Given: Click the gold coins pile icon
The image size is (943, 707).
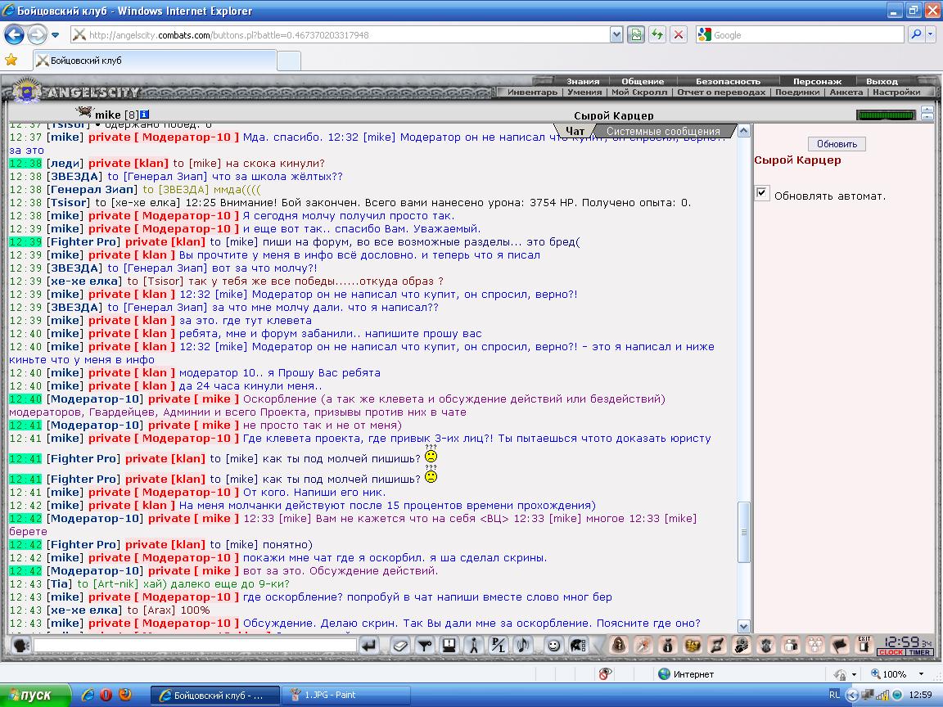Looking at the screenshot, I should pos(693,646).
